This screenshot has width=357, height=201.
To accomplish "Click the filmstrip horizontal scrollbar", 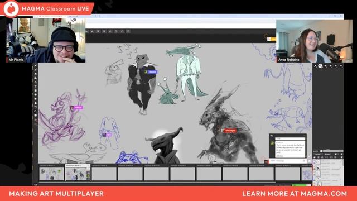I will point(157,183).
